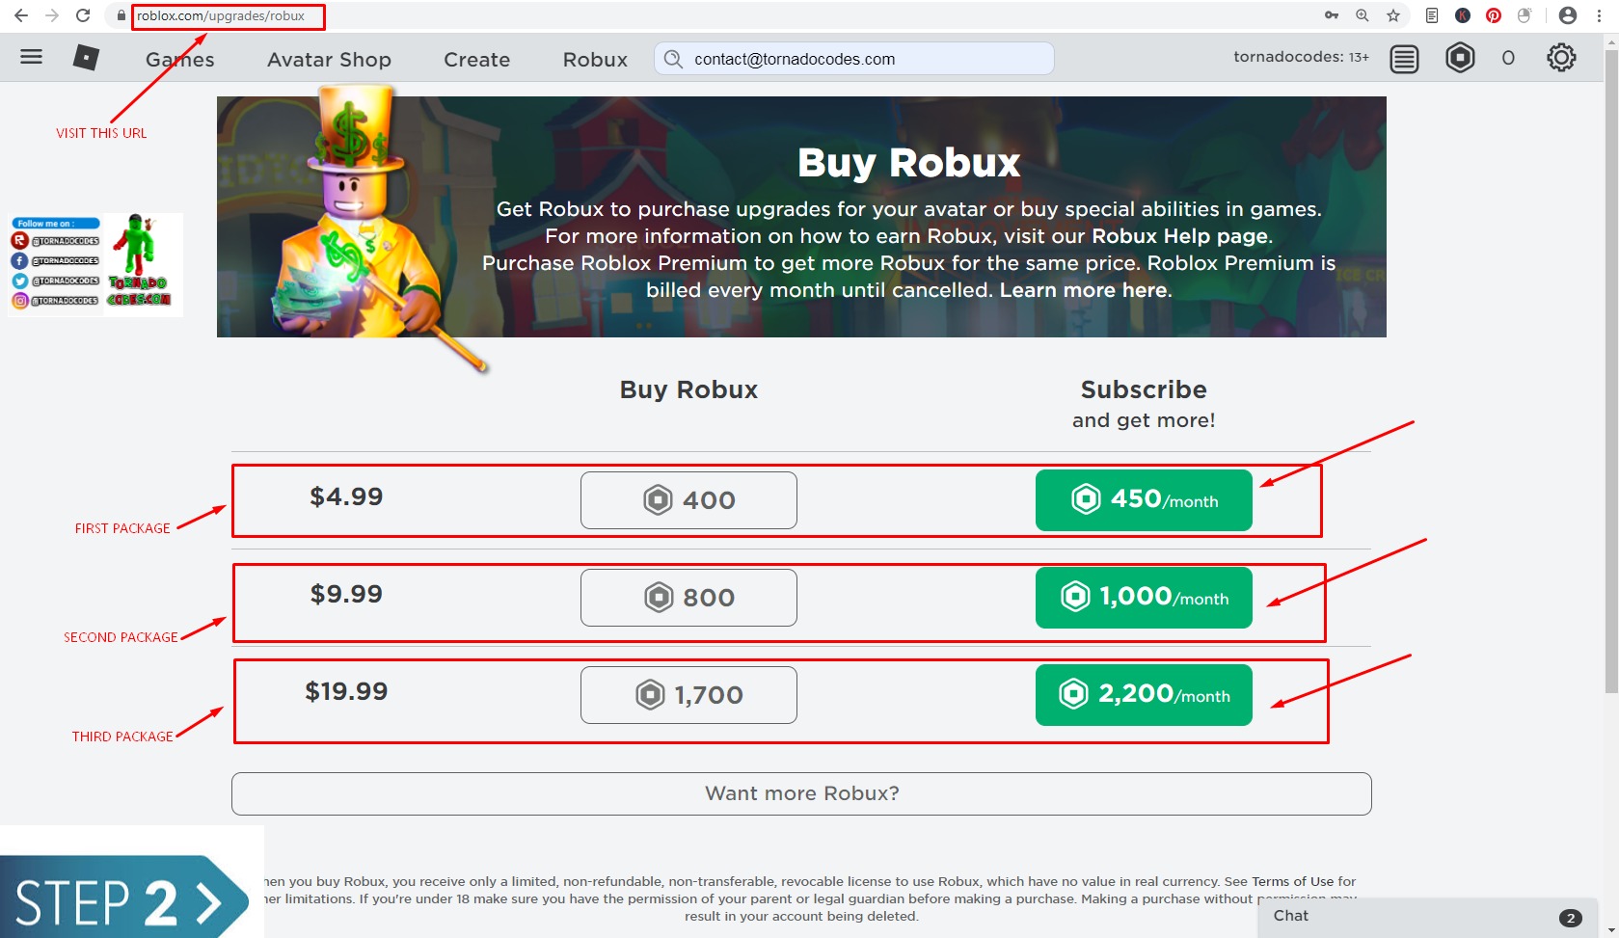The height and width of the screenshot is (938, 1619).
Task: Click the Reddit @tornadocodes icon
Action: 19,240
